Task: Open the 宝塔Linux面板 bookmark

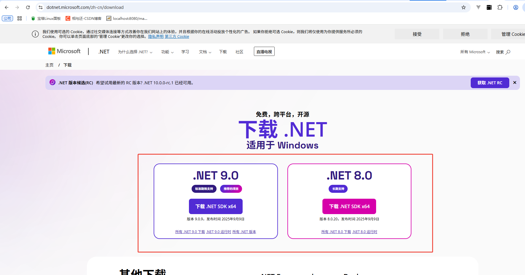Action: point(46,18)
